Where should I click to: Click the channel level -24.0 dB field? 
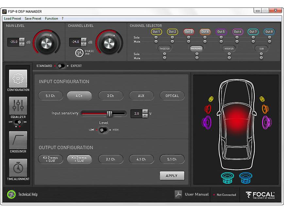click(75, 42)
